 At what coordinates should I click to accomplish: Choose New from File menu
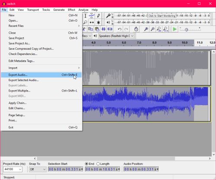(x=41, y=15)
